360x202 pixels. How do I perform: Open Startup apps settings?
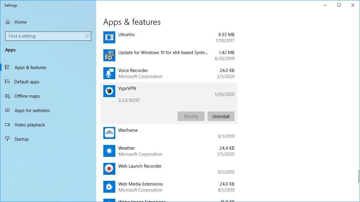(22, 139)
